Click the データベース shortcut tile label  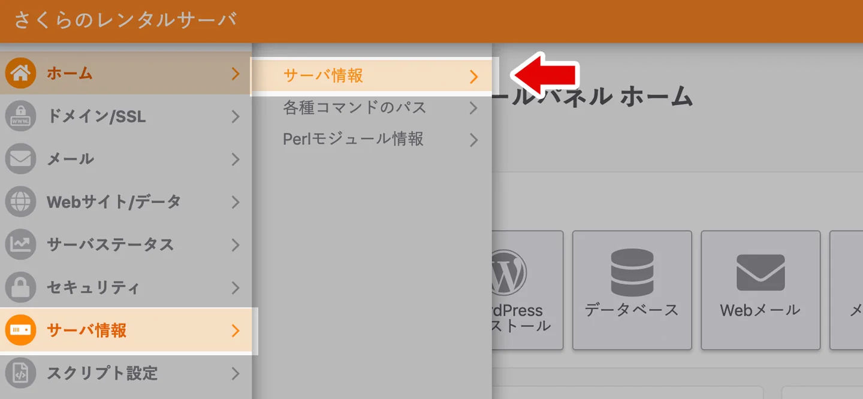click(632, 310)
